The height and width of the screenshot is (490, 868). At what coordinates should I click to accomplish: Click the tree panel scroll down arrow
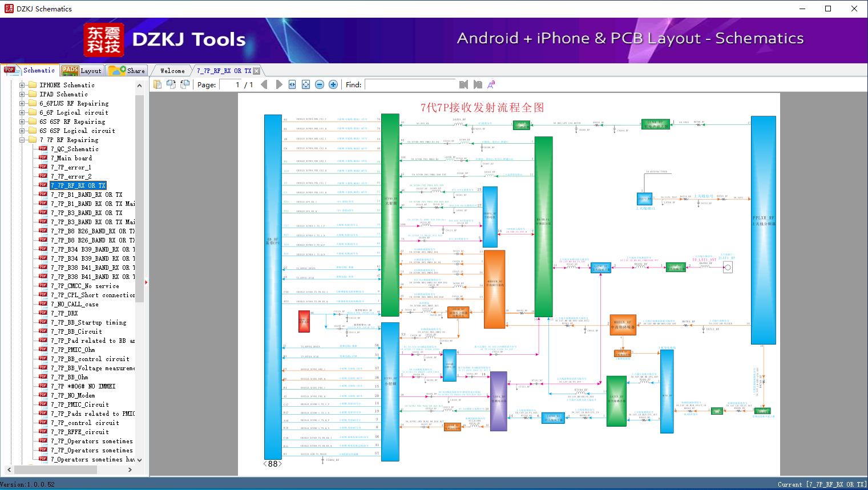139,460
